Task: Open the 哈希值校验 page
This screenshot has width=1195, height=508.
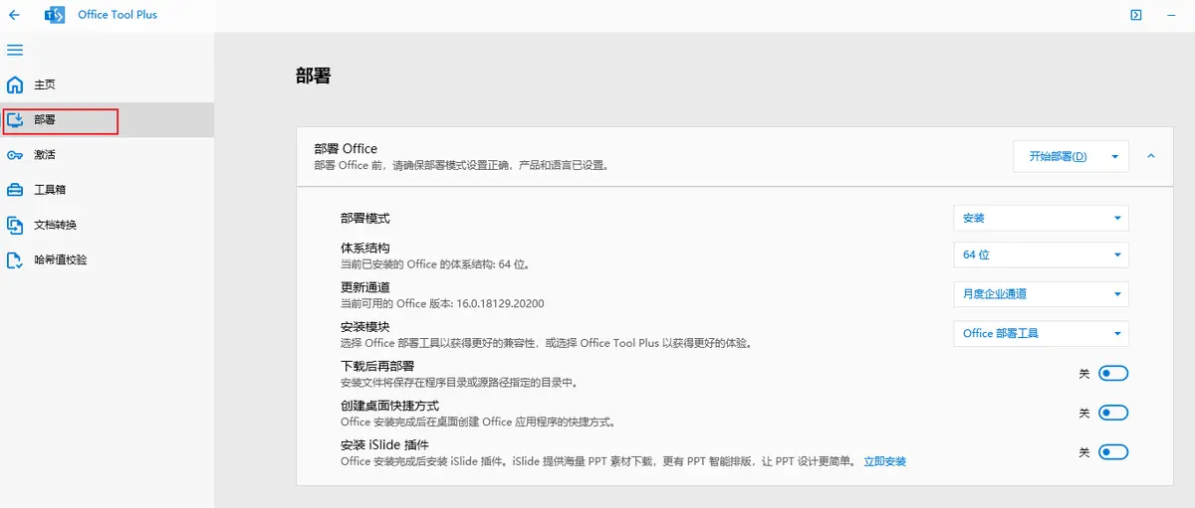Action: click(107, 260)
